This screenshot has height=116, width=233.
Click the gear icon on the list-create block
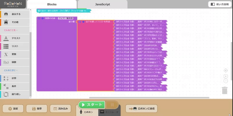[x=80, y=22]
